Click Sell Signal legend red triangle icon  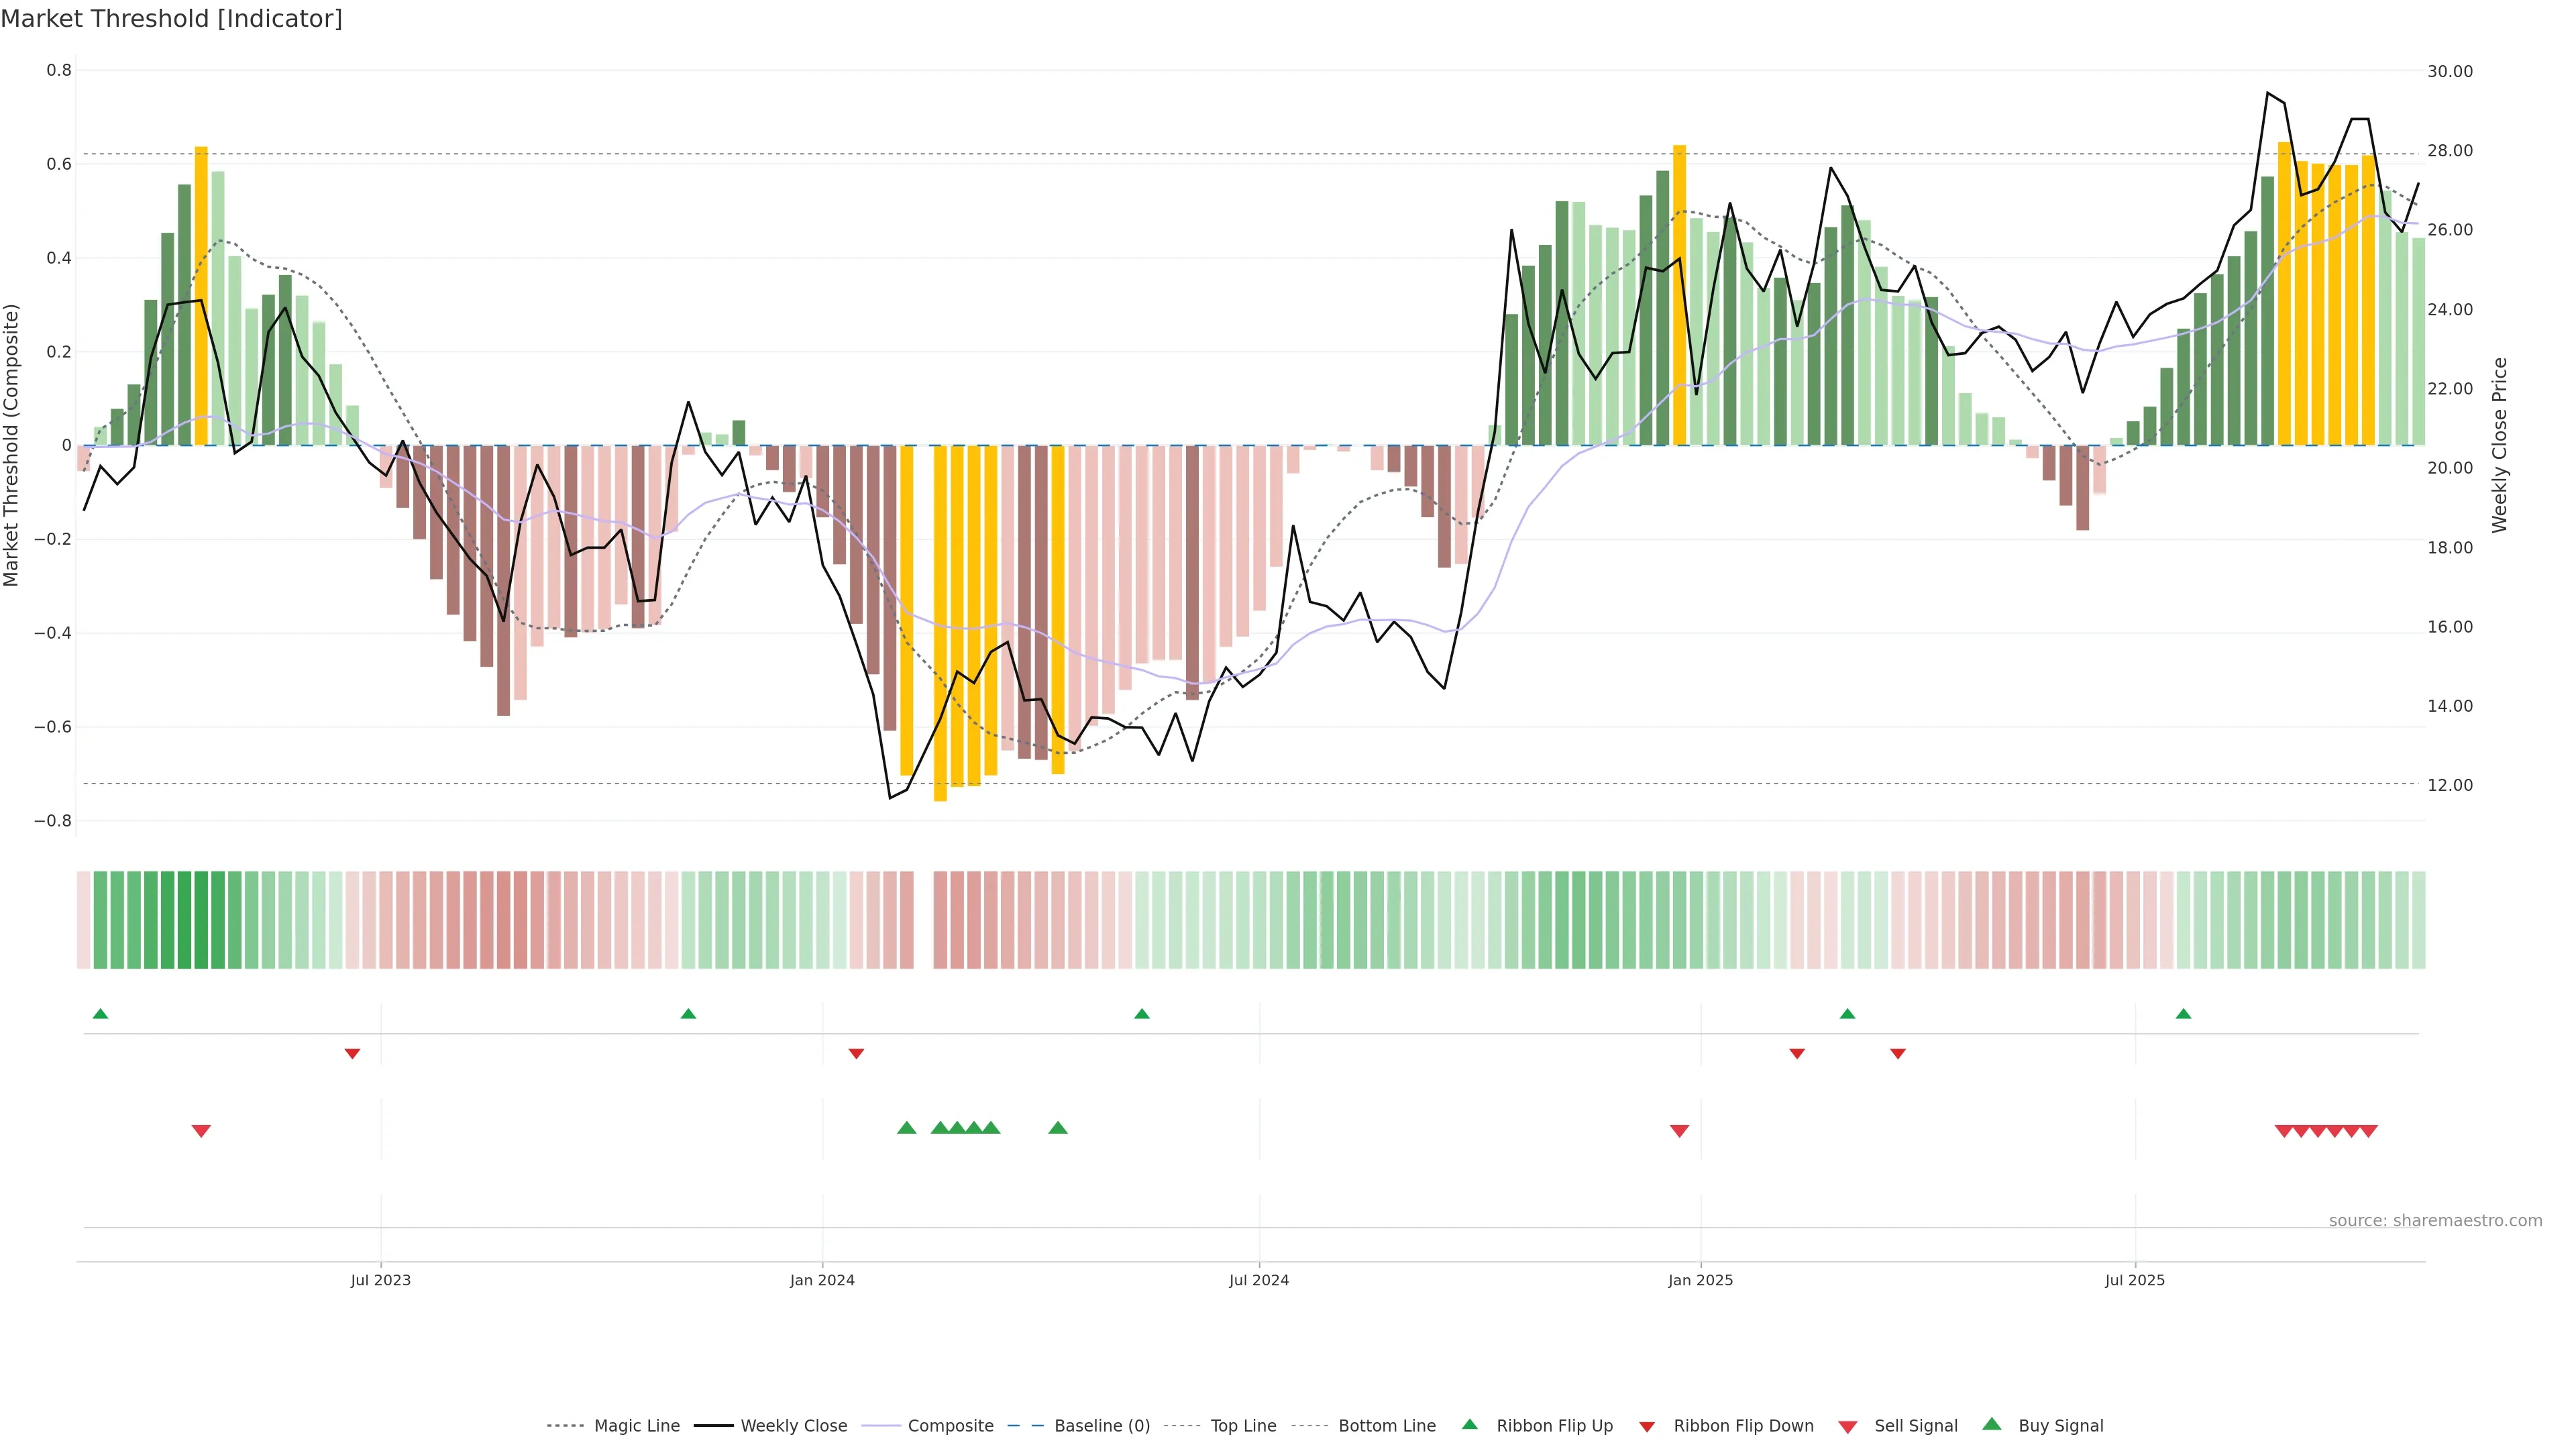pos(1848,1427)
